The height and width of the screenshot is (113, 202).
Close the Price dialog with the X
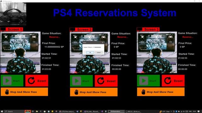[103, 42]
